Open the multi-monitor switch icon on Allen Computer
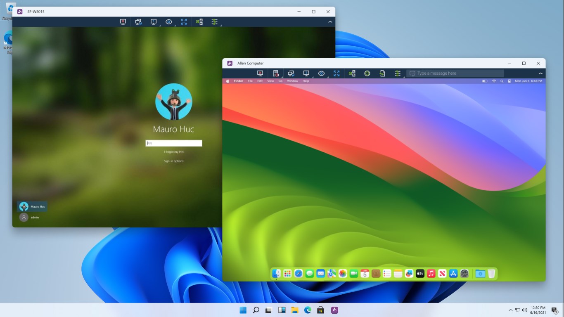The image size is (564, 317). pyautogui.click(x=291, y=73)
